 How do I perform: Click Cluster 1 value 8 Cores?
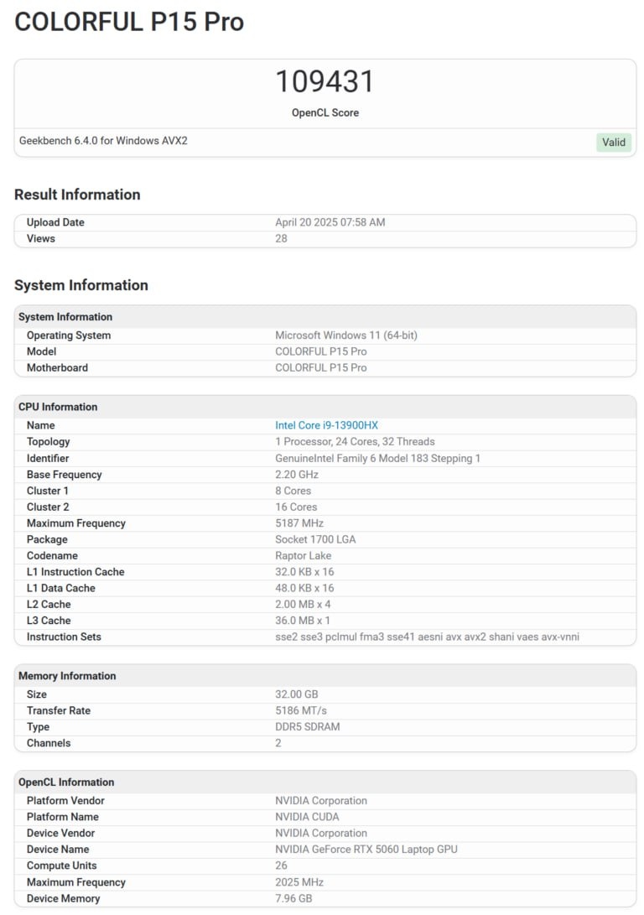pos(293,491)
